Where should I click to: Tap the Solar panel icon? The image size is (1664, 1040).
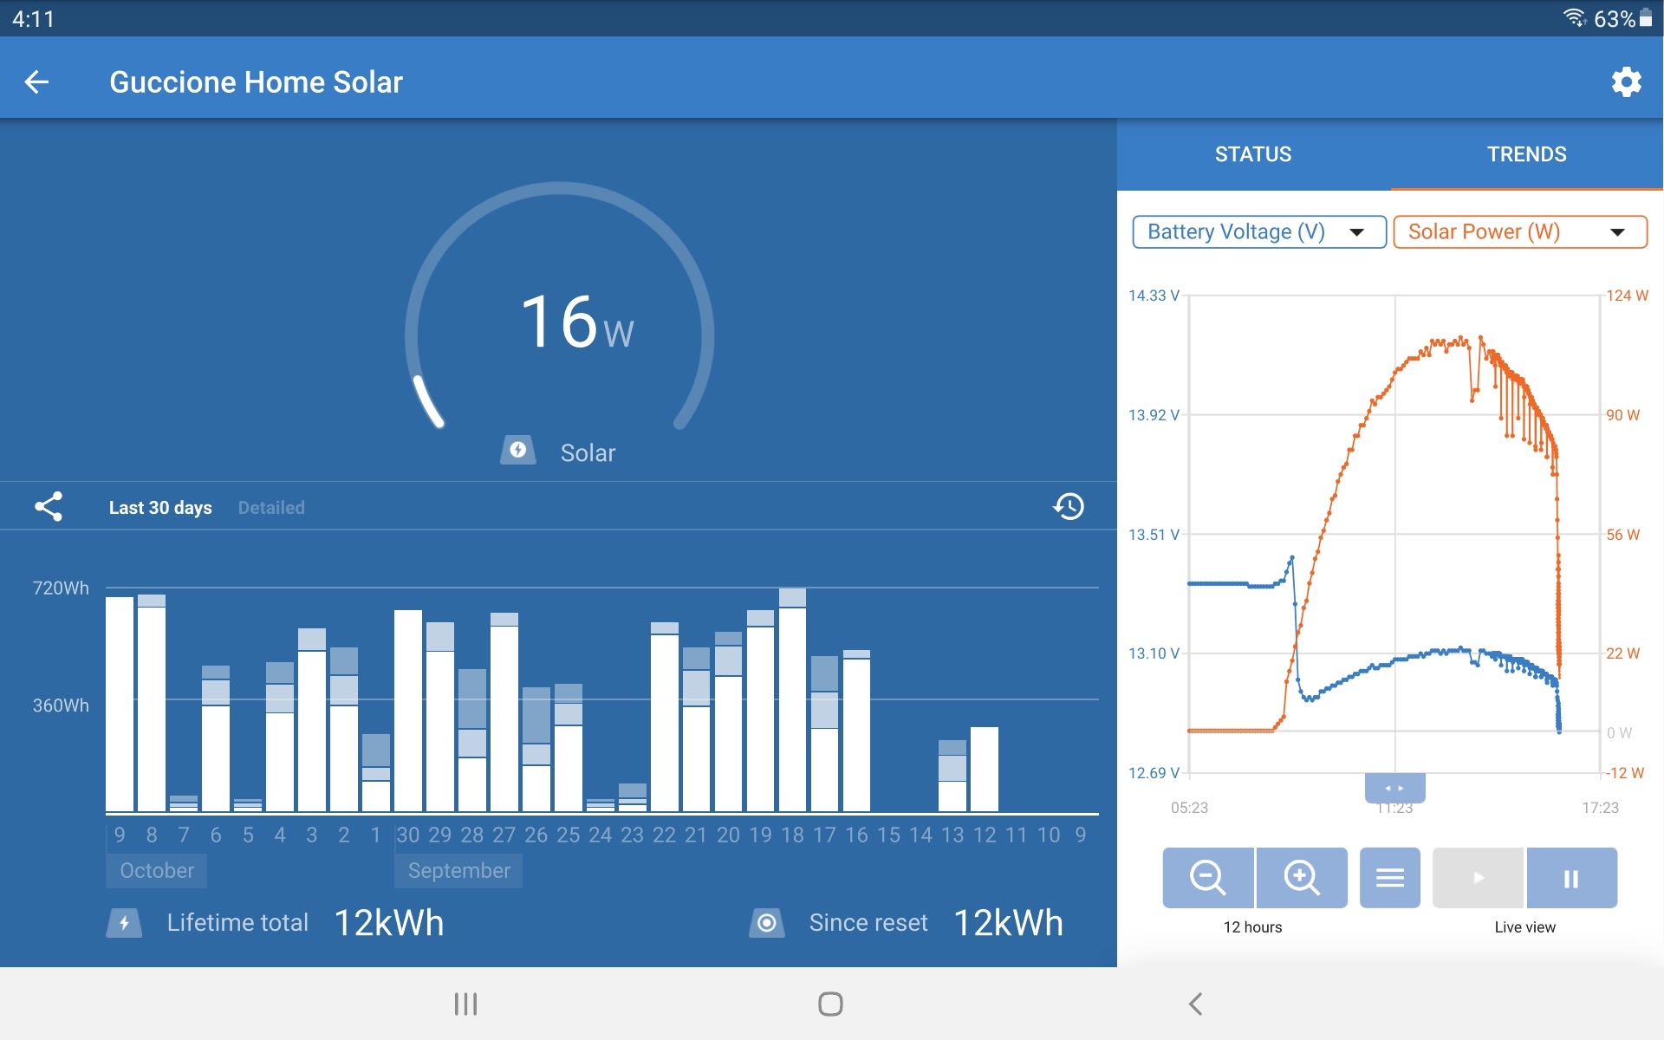[x=518, y=451]
